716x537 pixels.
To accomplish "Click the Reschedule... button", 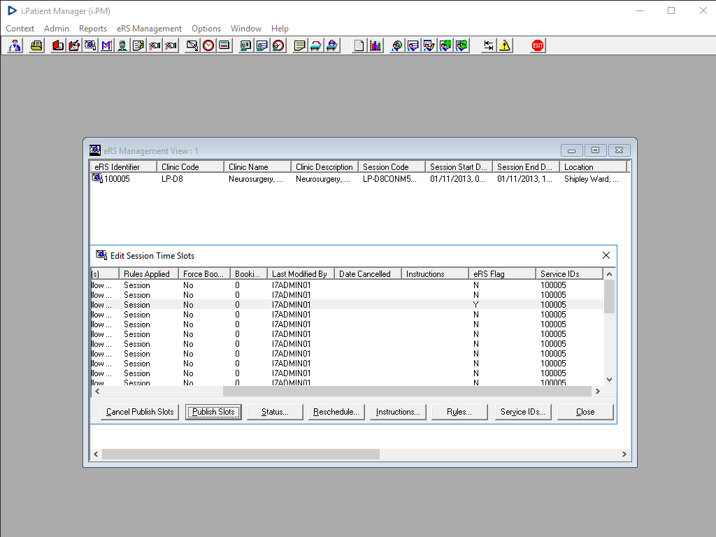I will 336,412.
